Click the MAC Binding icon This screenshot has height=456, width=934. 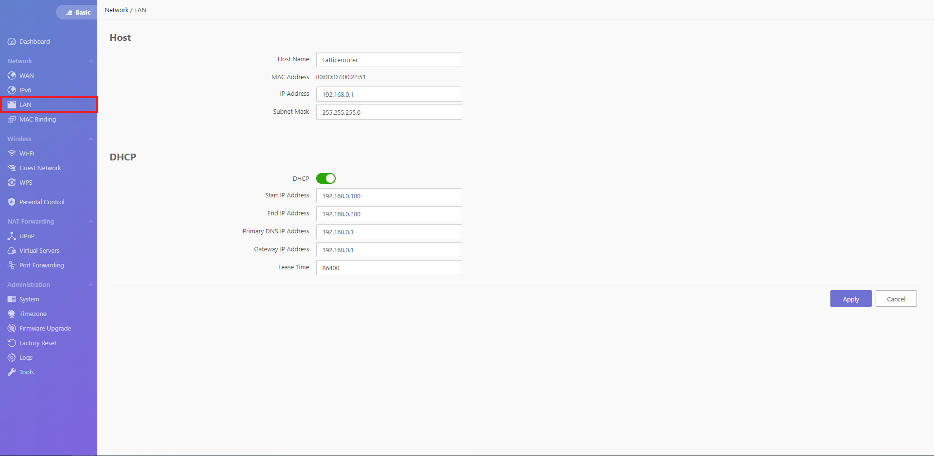click(12, 120)
